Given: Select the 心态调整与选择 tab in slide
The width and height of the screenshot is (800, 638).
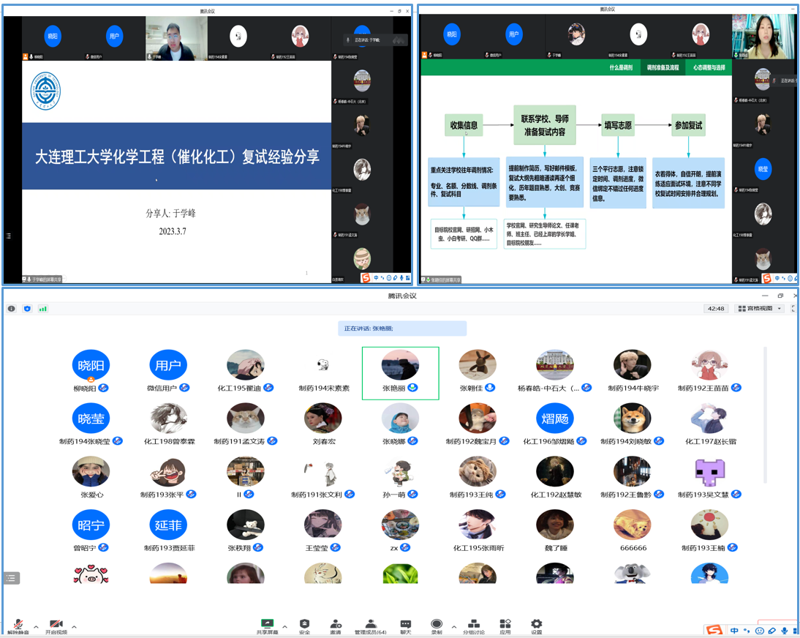Looking at the screenshot, I should point(709,67).
